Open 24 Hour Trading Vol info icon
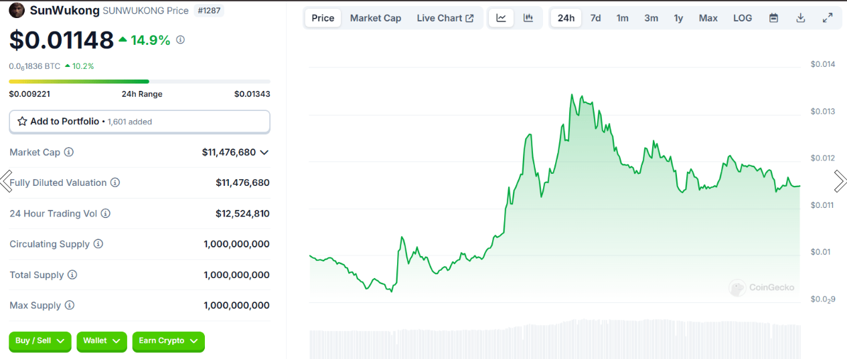The height and width of the screenshot is (359, 847). click(x=106, y=213)
